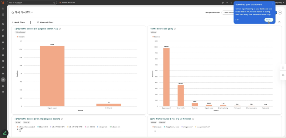
Task: Favorite the dashboard with star icon
Action: pyautogui.click(x=13, y=12)
